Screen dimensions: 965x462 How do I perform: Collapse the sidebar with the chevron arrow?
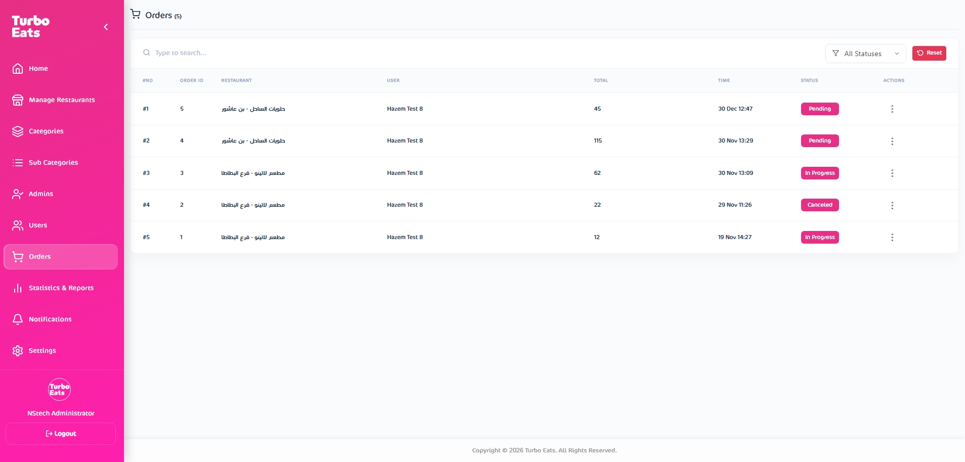[x=106, y=27]
